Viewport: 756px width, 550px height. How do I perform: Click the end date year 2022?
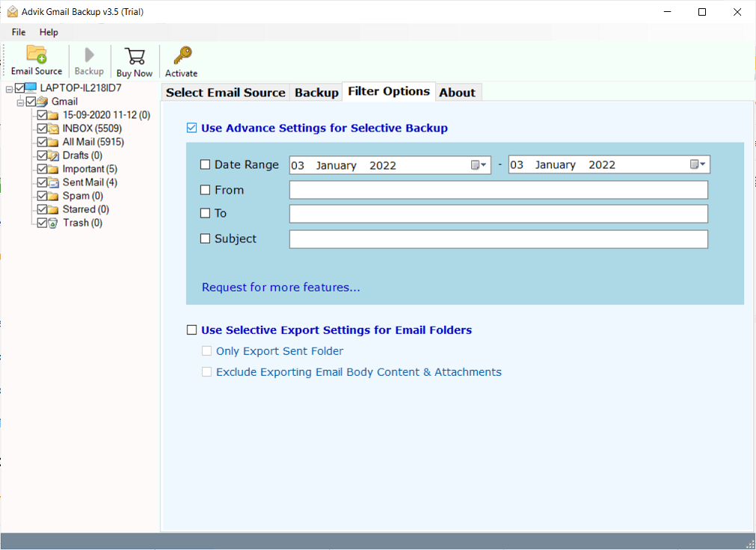pyautogui.click(x=602, y=165)
